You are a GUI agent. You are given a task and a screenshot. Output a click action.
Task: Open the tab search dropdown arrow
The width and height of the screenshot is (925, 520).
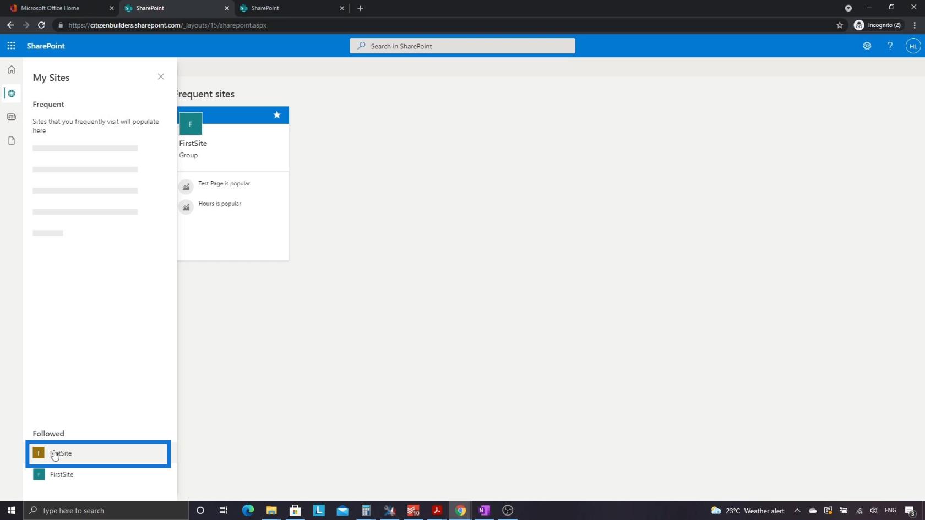848,8
